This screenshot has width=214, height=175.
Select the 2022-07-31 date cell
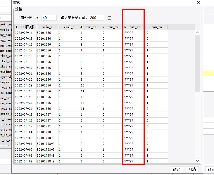pyautogui.click(x=25, y=109)
